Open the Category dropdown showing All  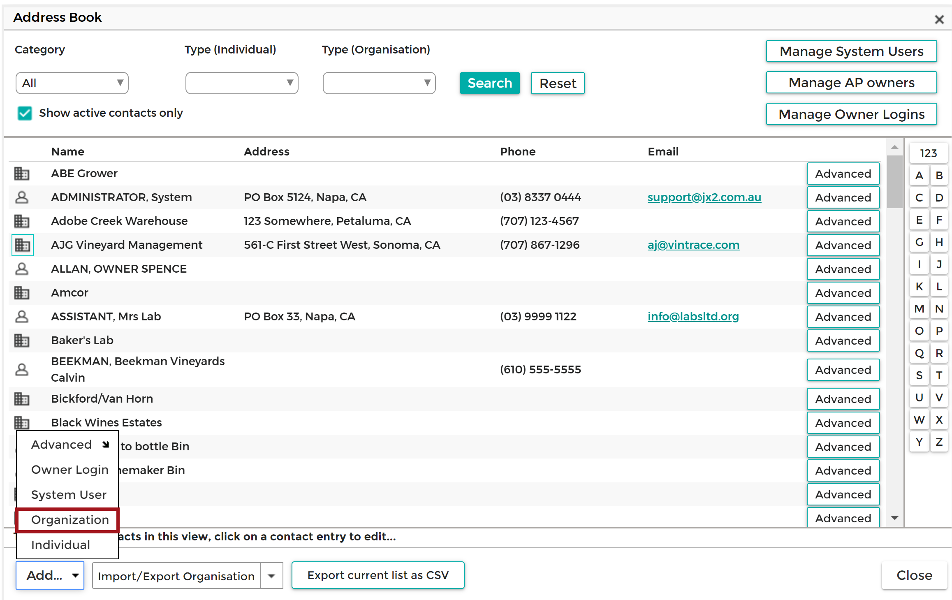[72, 83]
